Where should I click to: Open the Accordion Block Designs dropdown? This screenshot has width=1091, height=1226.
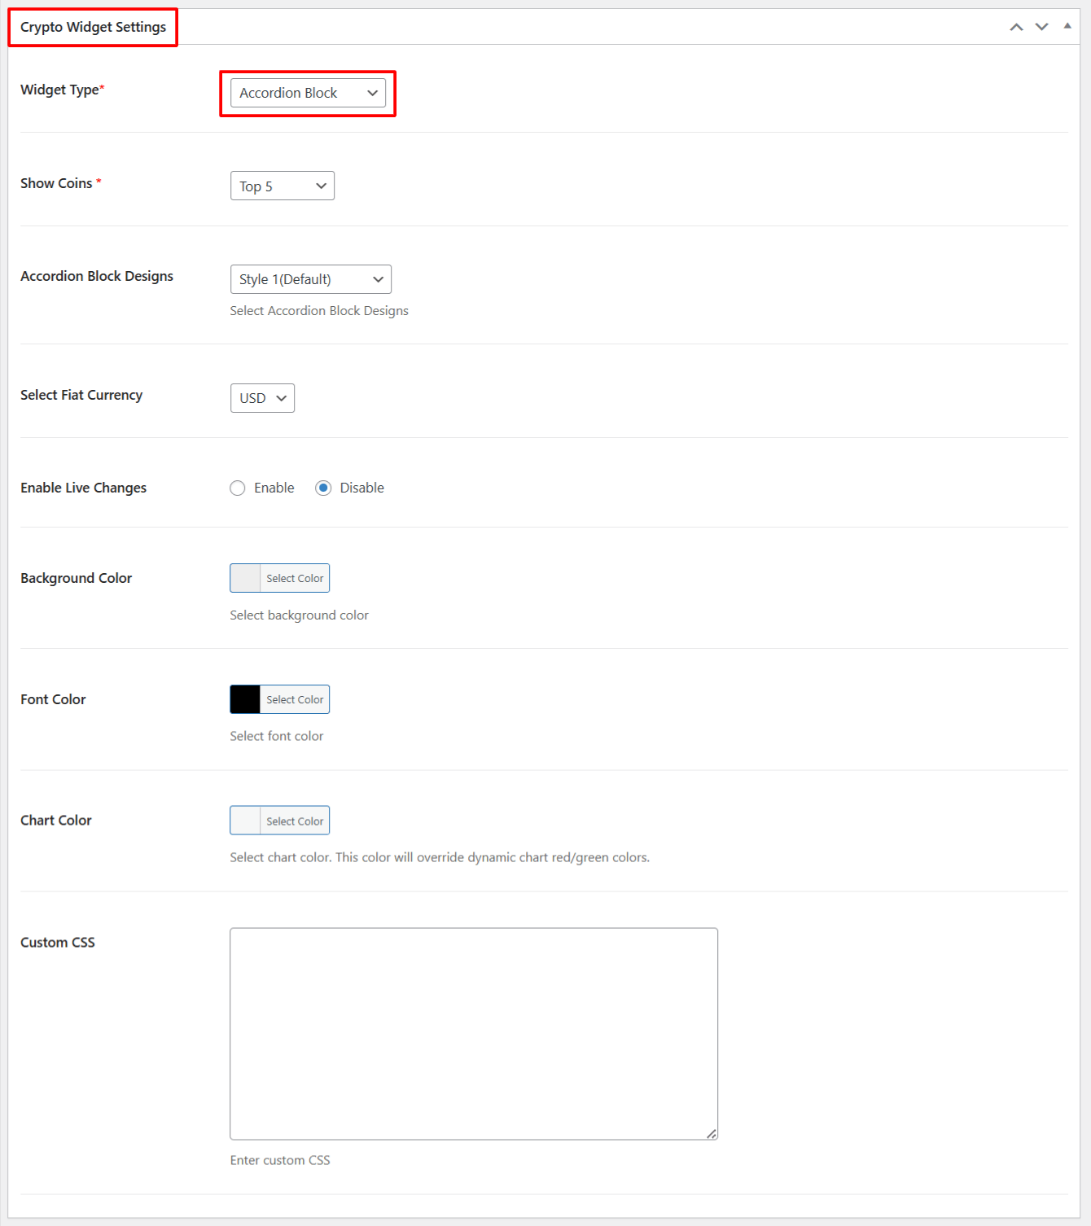310,279
